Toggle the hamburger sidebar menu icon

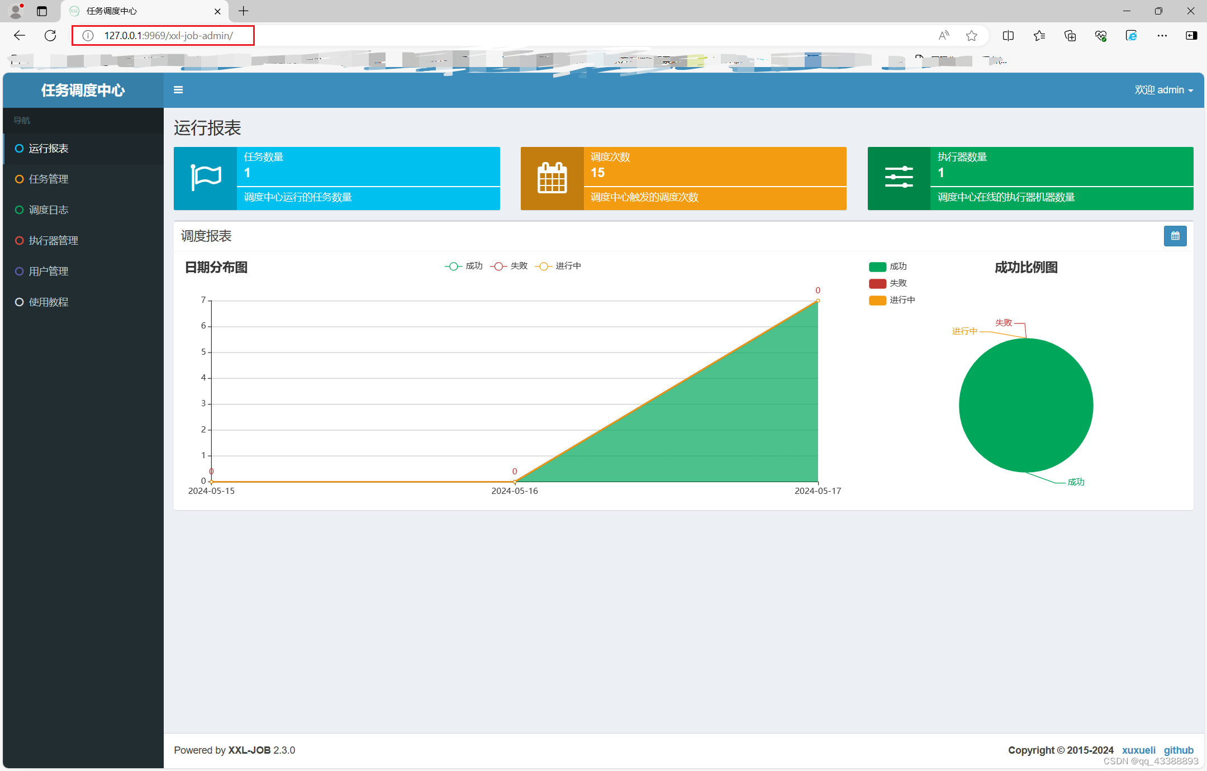(178, 90)
